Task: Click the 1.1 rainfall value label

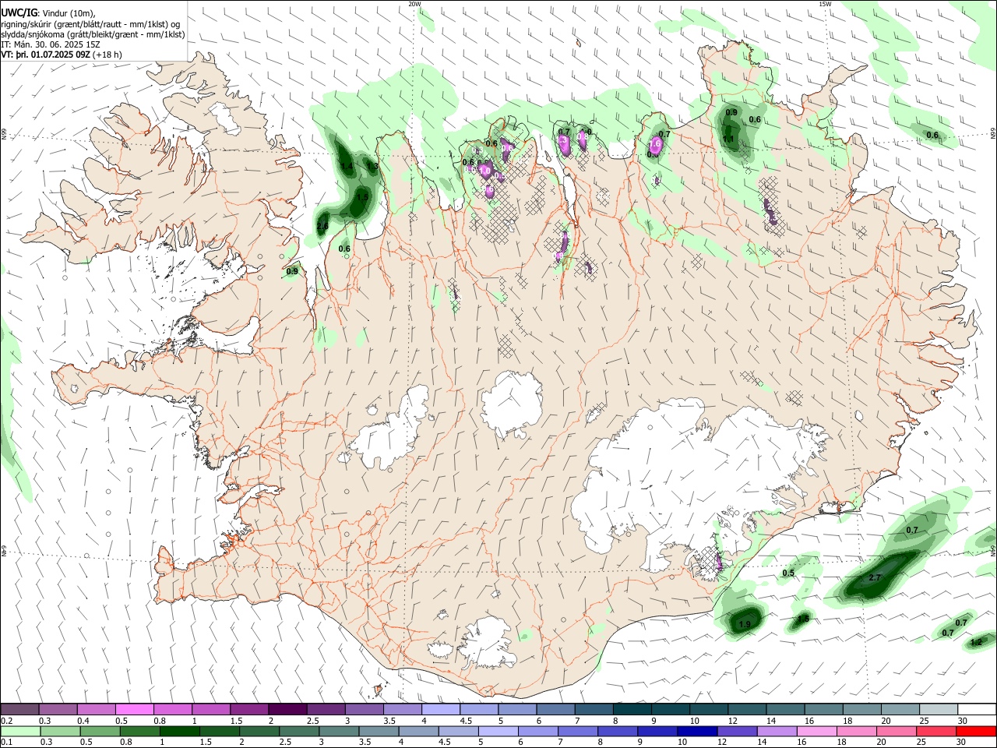Action: click(728, 139)
